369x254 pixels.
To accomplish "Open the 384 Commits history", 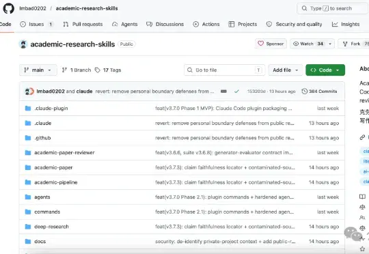I will [319, 91].
